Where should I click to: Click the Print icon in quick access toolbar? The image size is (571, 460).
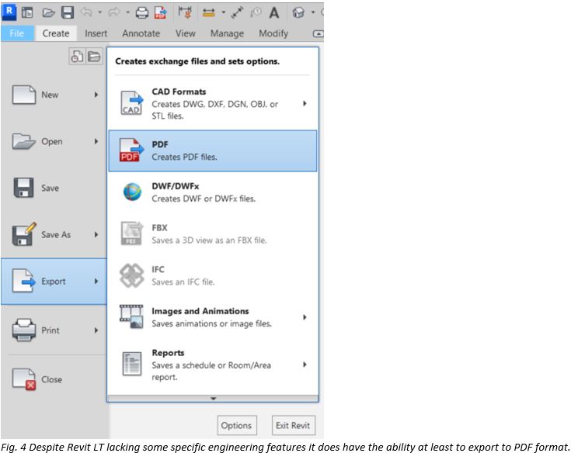(142, 13)
